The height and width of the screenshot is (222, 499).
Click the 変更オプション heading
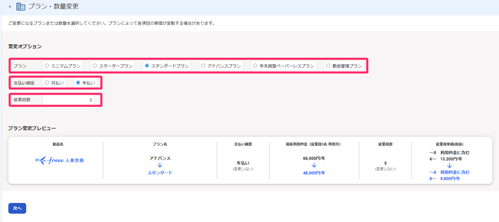click(x=25, y=46)
